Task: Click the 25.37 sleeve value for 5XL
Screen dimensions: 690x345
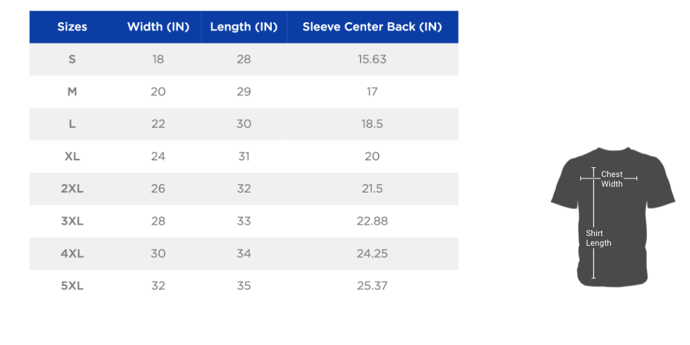Action: pos(372,286)
